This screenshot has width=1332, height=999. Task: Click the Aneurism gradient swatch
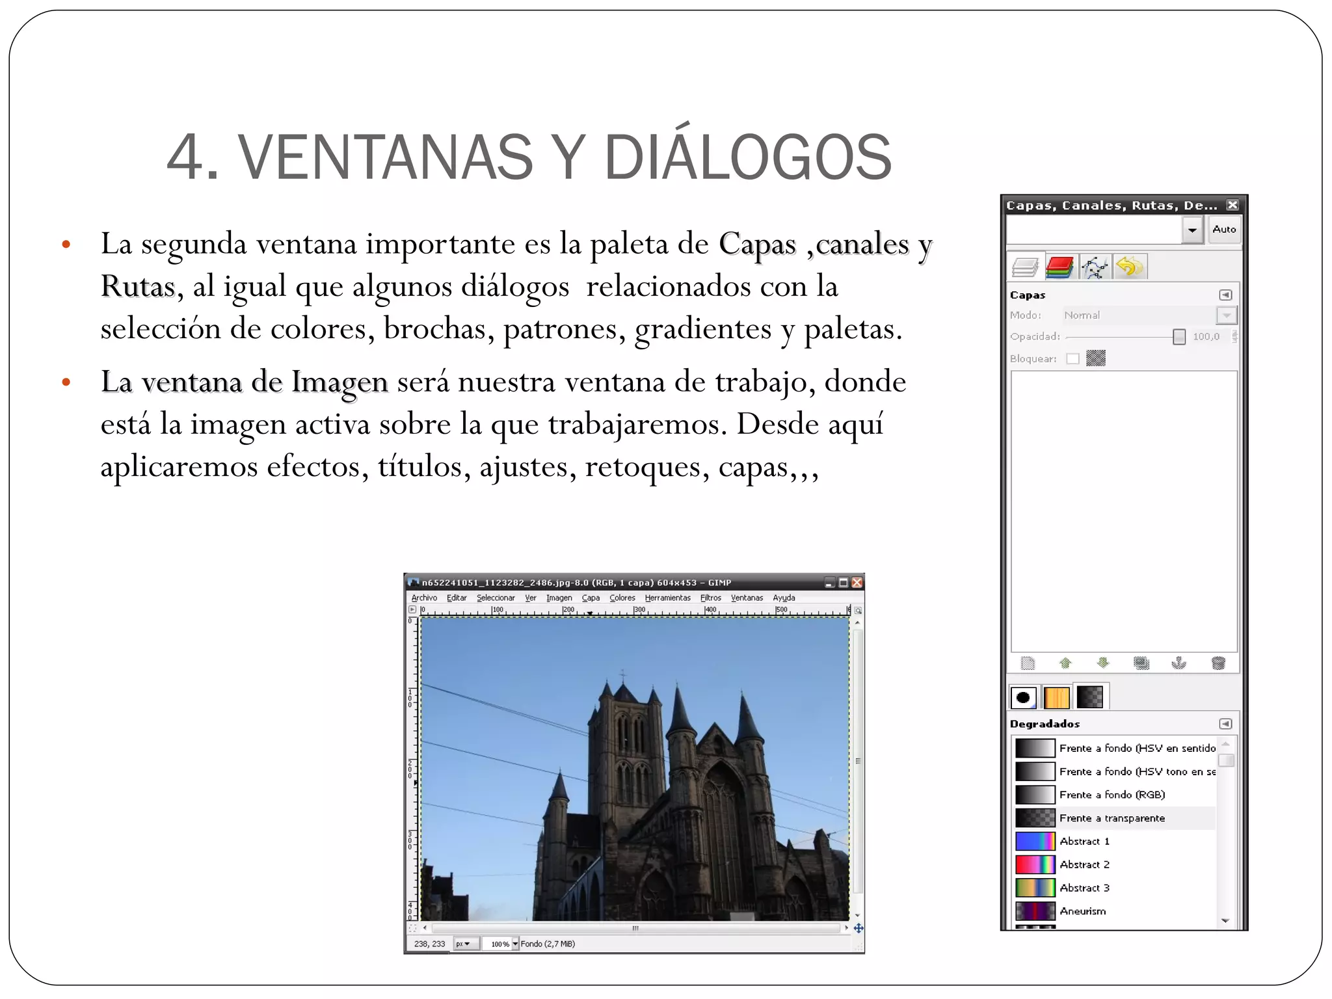(x=1035, y=911)
